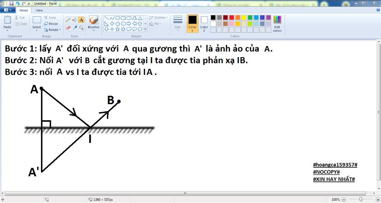Click the Brushes icon
This screenshot has height=203, width=381.
pos(93,20)
